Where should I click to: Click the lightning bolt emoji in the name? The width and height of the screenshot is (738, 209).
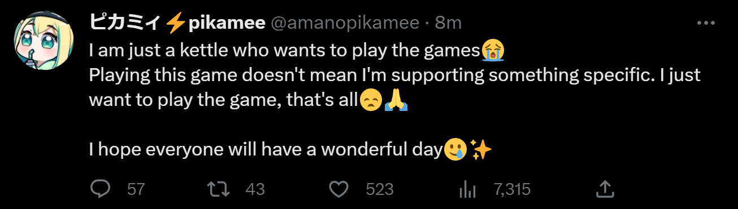pos(176,23)
